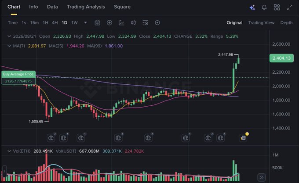Open the Square tab
Screen dimensions: 299x183
tap(122, 7)
